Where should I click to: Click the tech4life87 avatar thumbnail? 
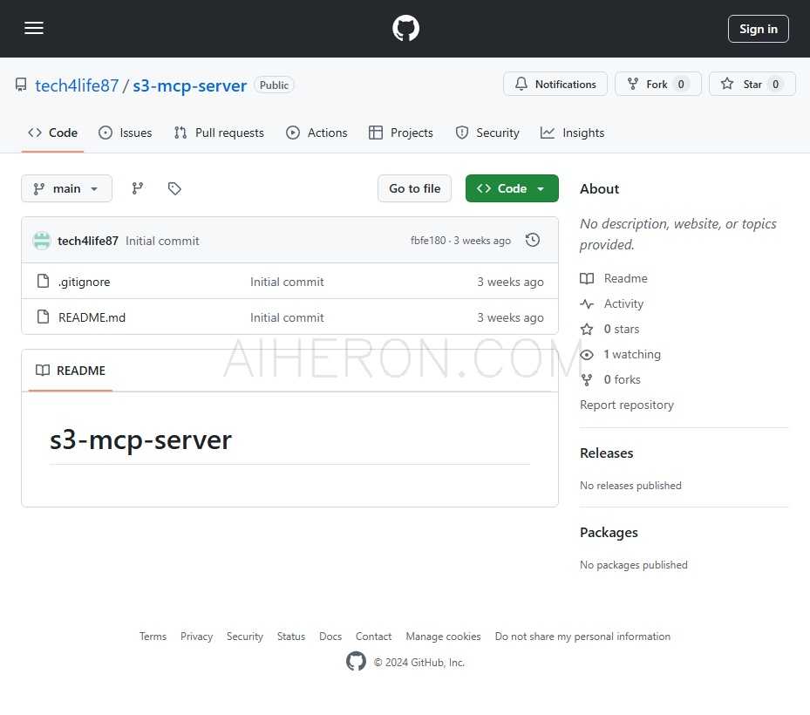pyautogui.click(x=41, y=241)
